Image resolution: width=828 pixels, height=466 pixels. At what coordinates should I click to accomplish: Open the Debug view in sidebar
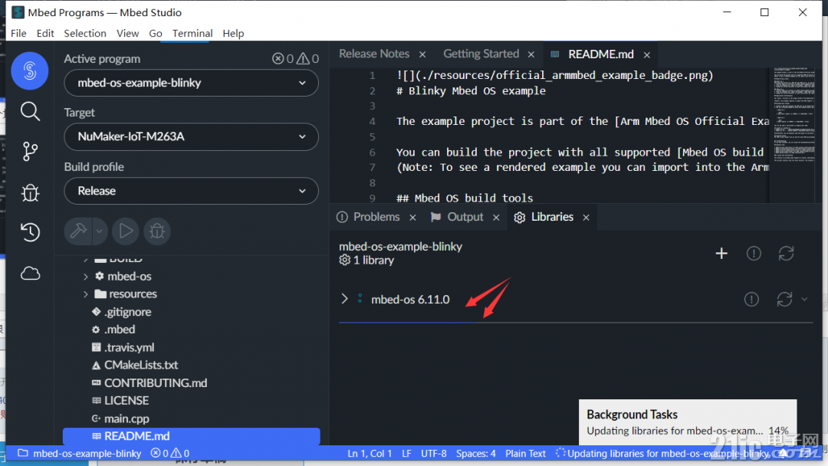point(30,192)
